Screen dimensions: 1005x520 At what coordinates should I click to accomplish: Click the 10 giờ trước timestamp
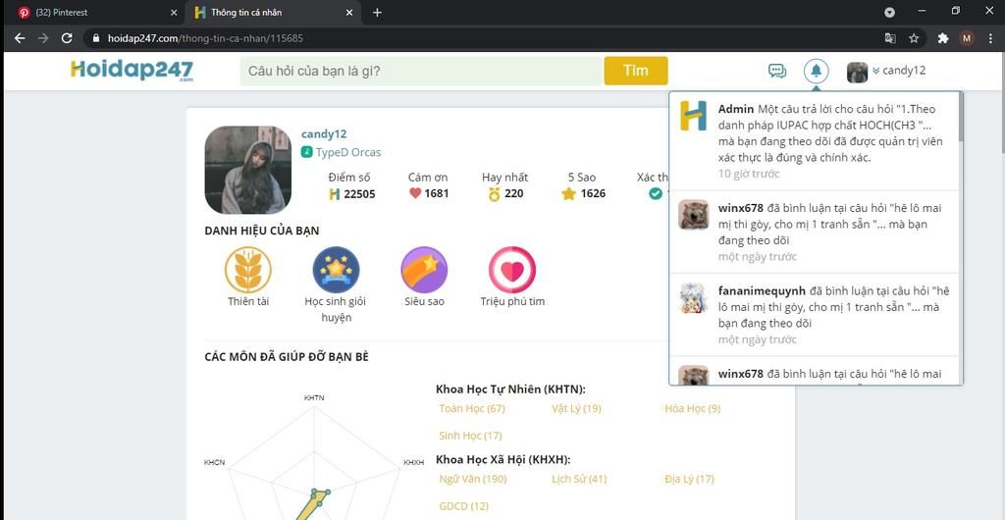coord(749,174)
